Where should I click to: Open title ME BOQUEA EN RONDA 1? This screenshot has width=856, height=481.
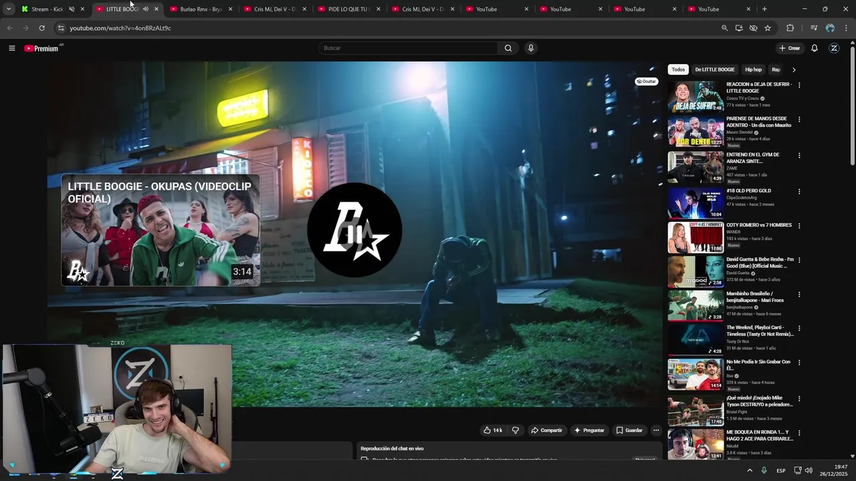click(760, 436)
